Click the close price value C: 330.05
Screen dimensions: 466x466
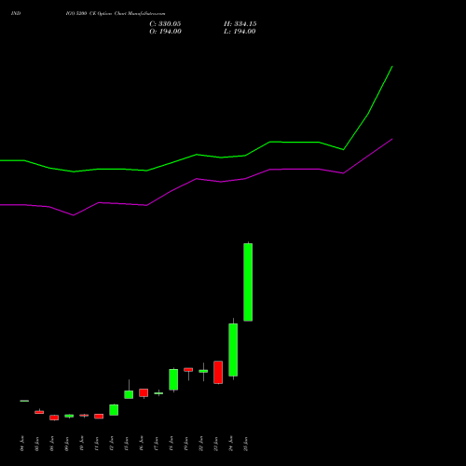(x=165, y=24)
